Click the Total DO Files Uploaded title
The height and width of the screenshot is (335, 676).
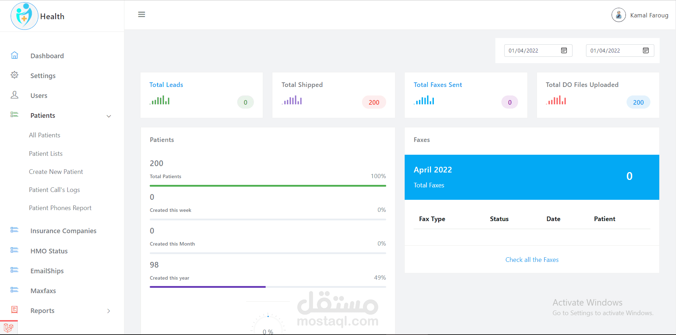pos(582,85)
